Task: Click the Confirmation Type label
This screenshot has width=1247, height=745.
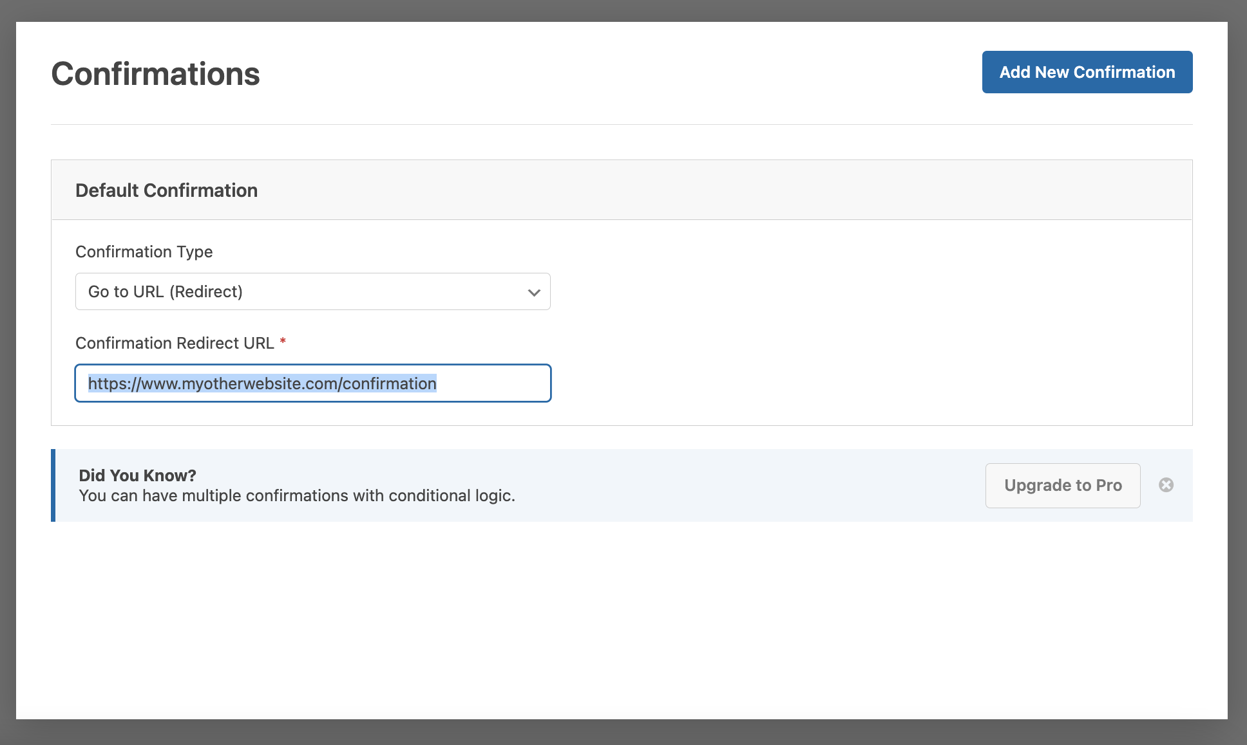Action: click(144, 252)
